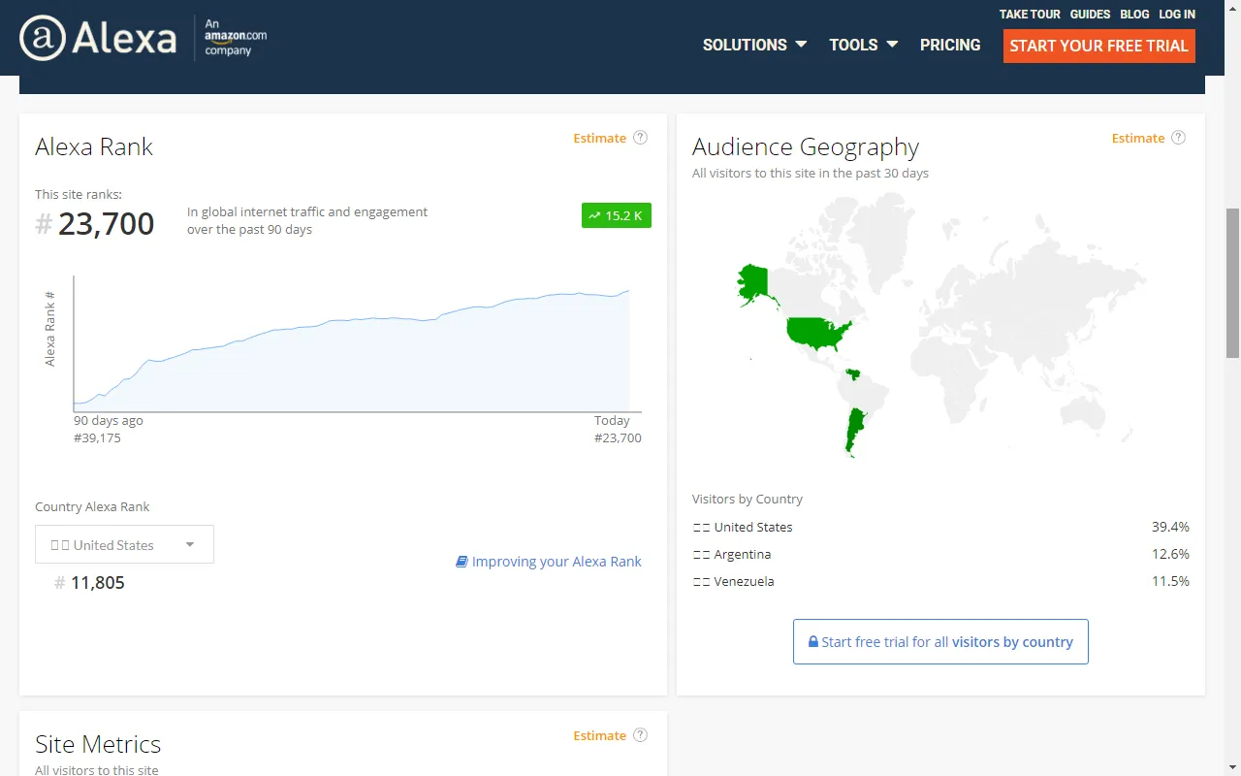Click the Alexa Rank card heading

pyautogui.click(x=94, y=146)
